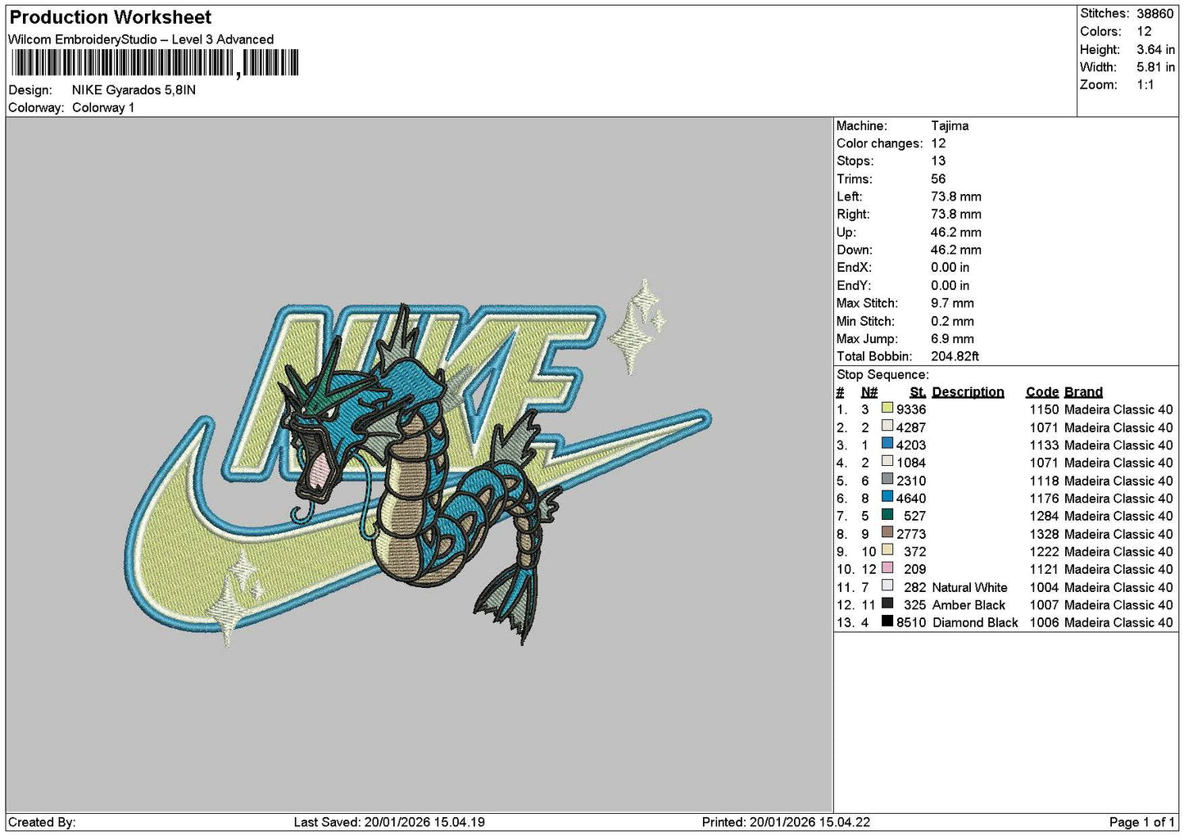1184x836 pixels.
Task: Click the Height value 3.64 in
Action: click(1155, 49)
